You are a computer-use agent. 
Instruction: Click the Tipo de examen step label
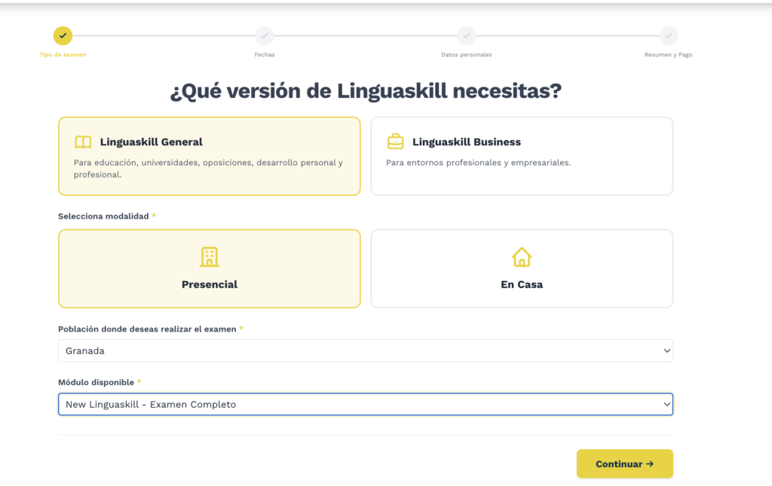click(63, 56)
